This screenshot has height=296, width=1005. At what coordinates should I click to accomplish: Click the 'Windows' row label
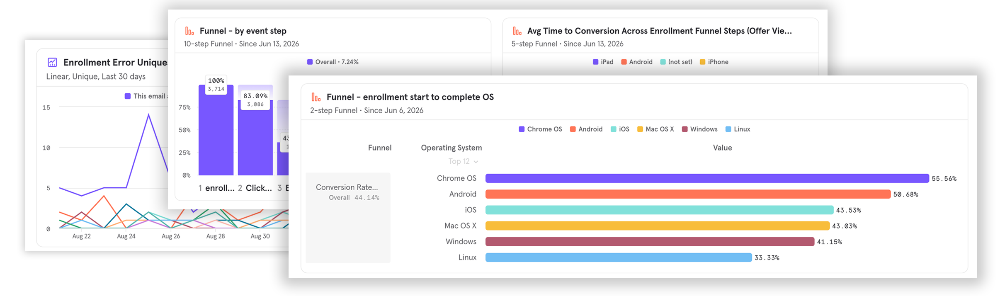[x=461, y=242]
